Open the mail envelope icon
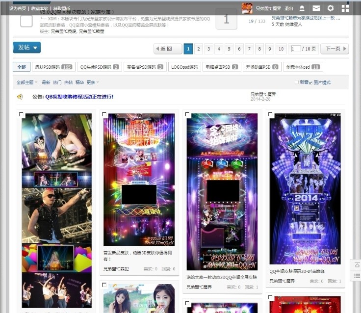This screenshot has width=361, height=313. pos(316,8)
